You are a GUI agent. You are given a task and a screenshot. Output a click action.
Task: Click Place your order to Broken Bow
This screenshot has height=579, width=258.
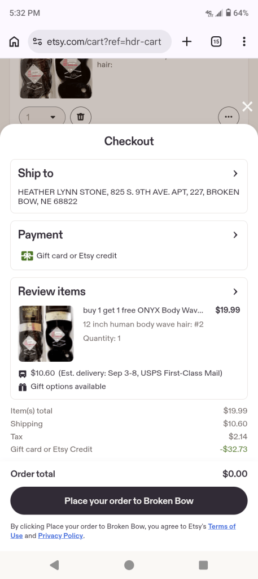click(129, 501)
